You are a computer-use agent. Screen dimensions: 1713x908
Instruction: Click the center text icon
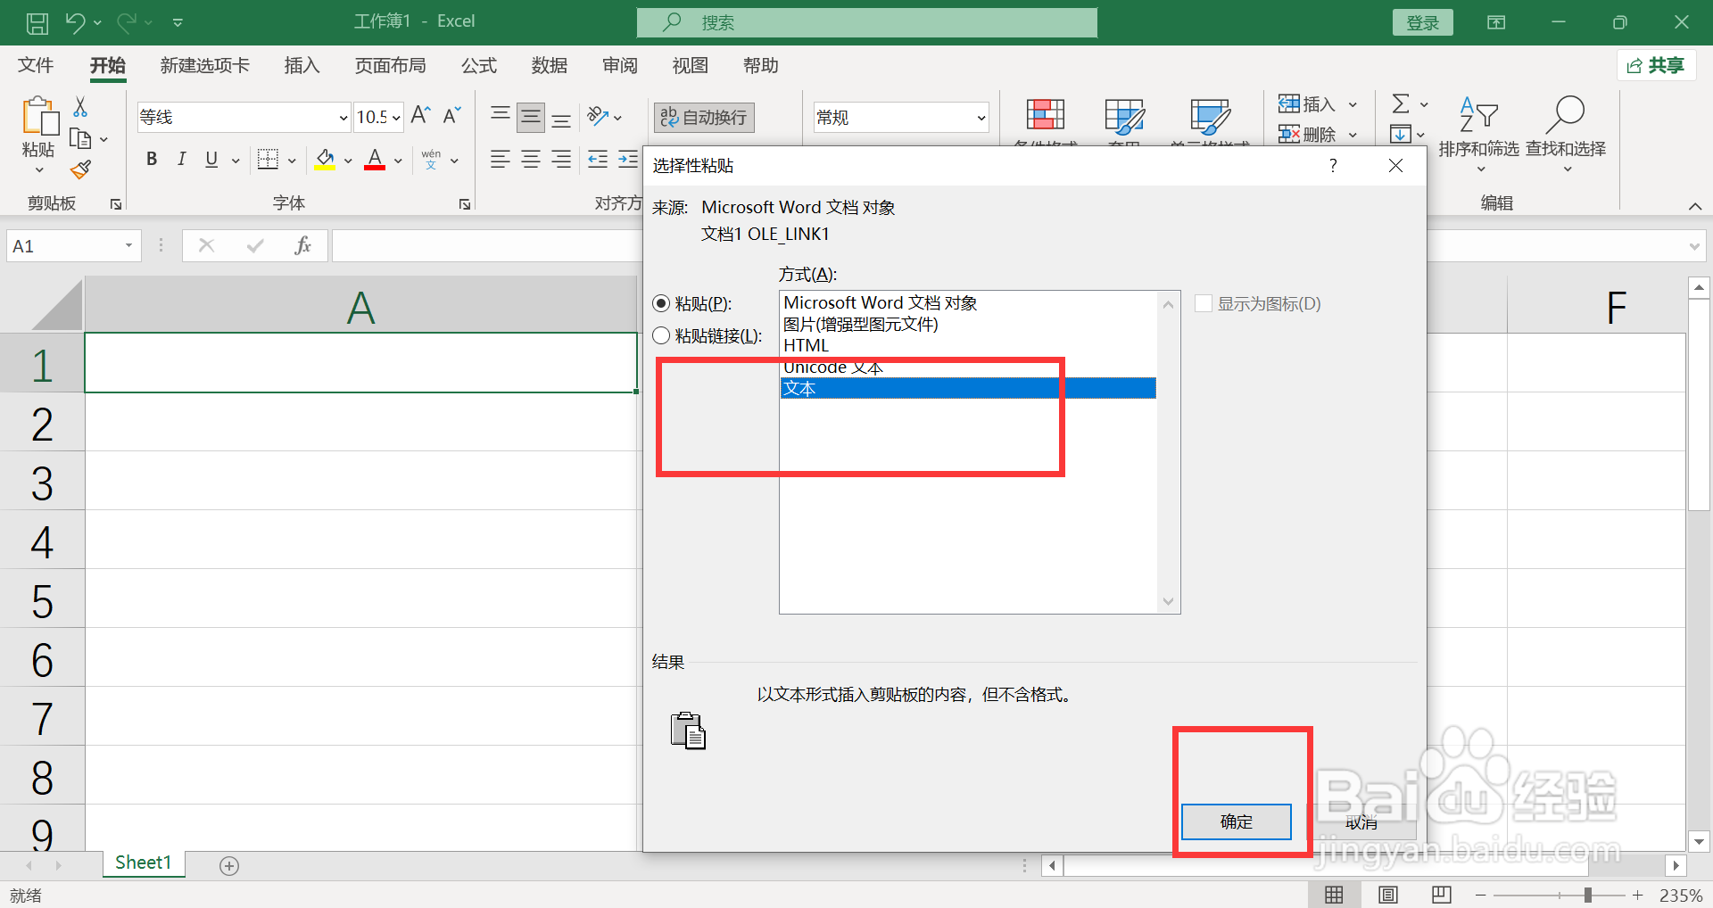(531, 159)
